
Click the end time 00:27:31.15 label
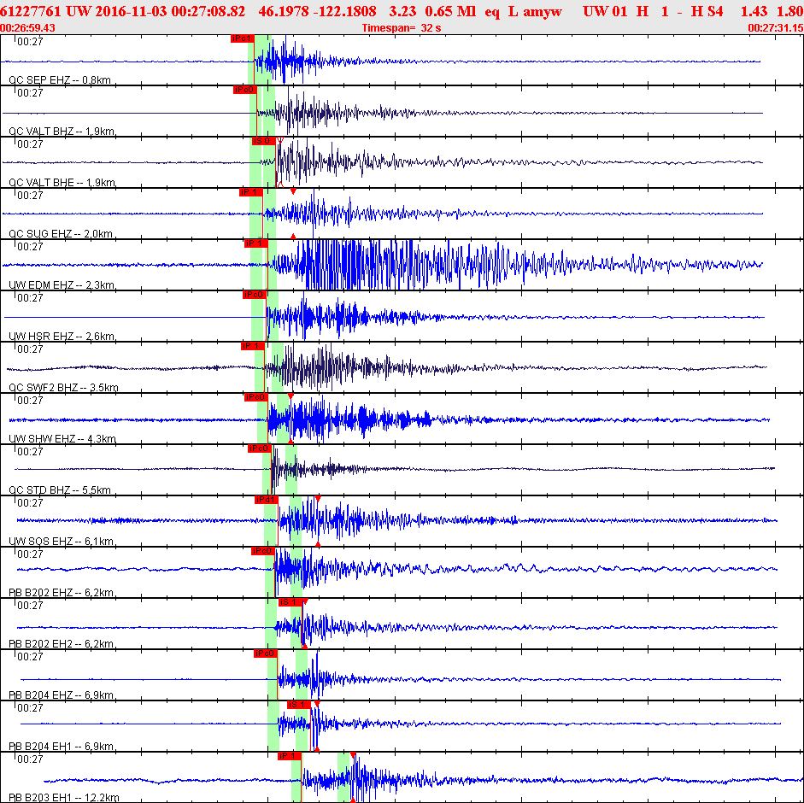774,28
